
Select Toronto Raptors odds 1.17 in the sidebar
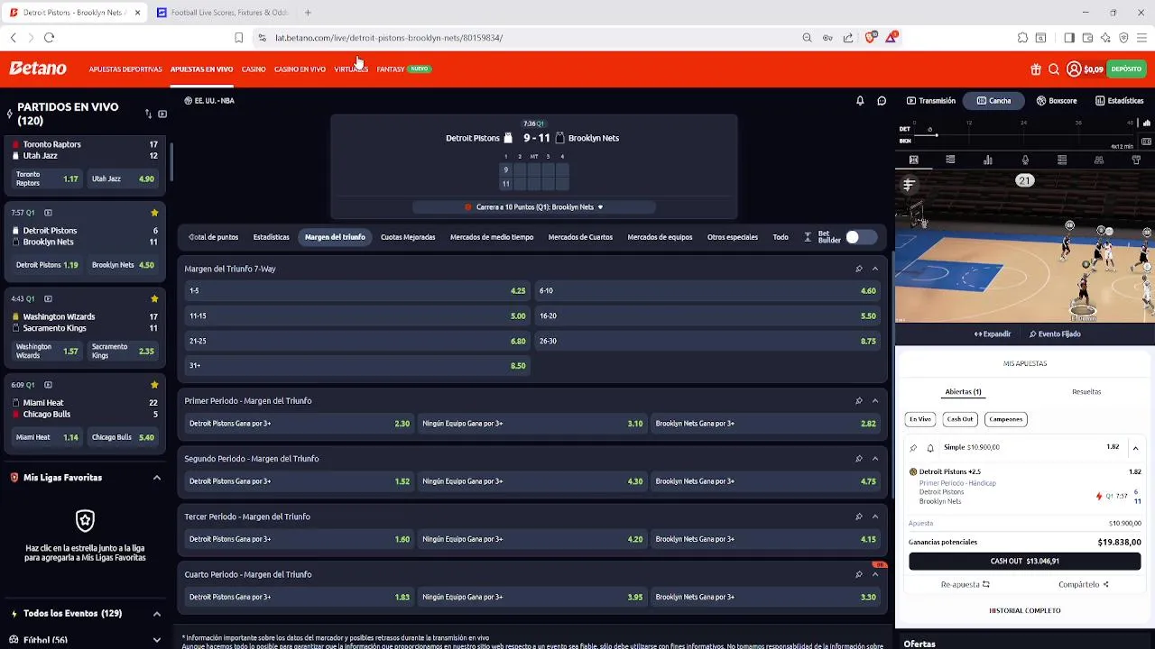coord(47,178)
